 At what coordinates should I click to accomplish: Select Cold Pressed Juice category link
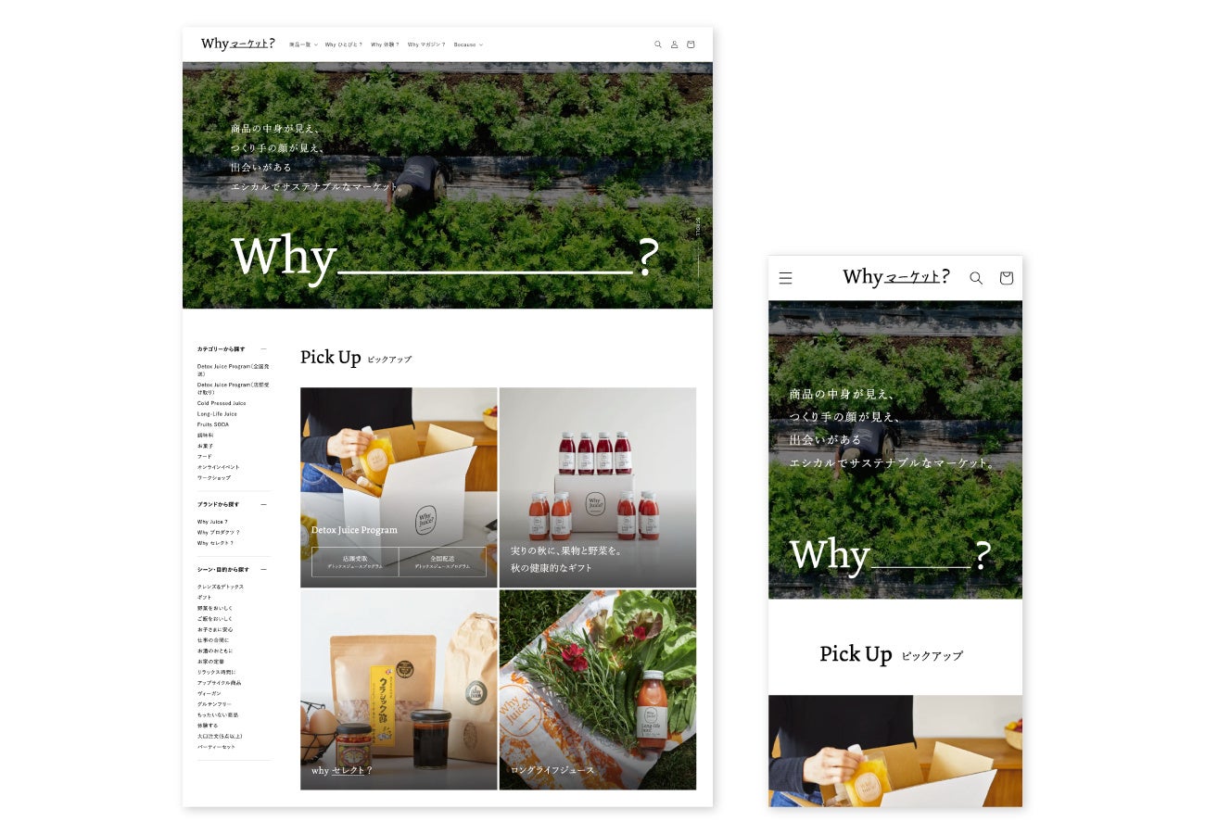[x=222, y=403]
